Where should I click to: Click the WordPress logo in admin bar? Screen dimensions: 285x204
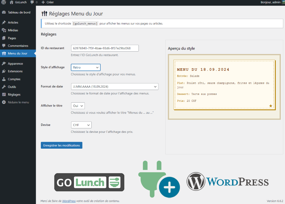tap(4, 2)
